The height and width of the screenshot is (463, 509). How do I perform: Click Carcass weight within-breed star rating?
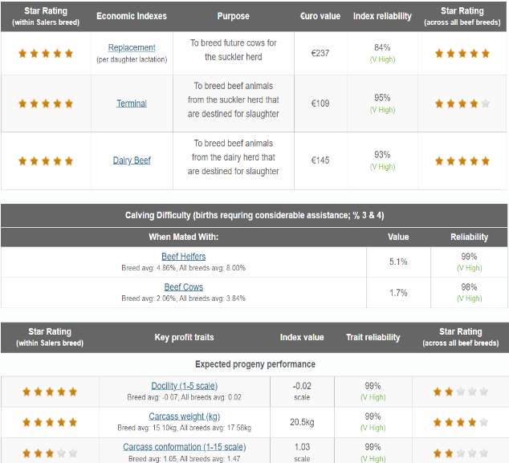[x=50, y=422]
